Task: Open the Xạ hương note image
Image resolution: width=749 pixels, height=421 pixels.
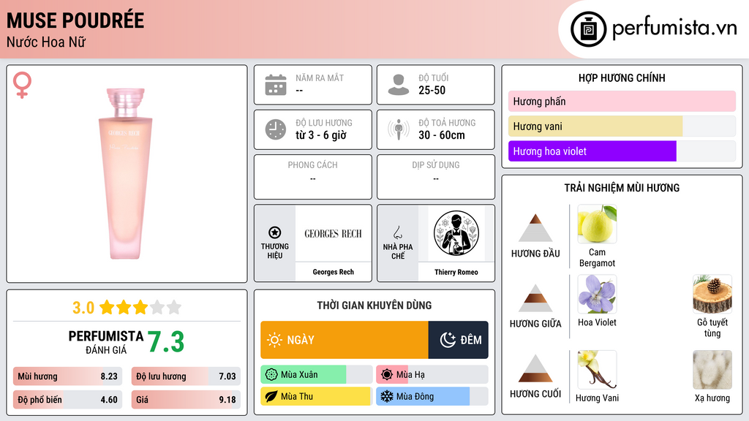Action: 712,370
